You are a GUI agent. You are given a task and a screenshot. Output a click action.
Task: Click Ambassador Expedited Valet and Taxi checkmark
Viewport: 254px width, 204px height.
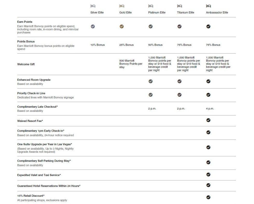click(208, 174)
